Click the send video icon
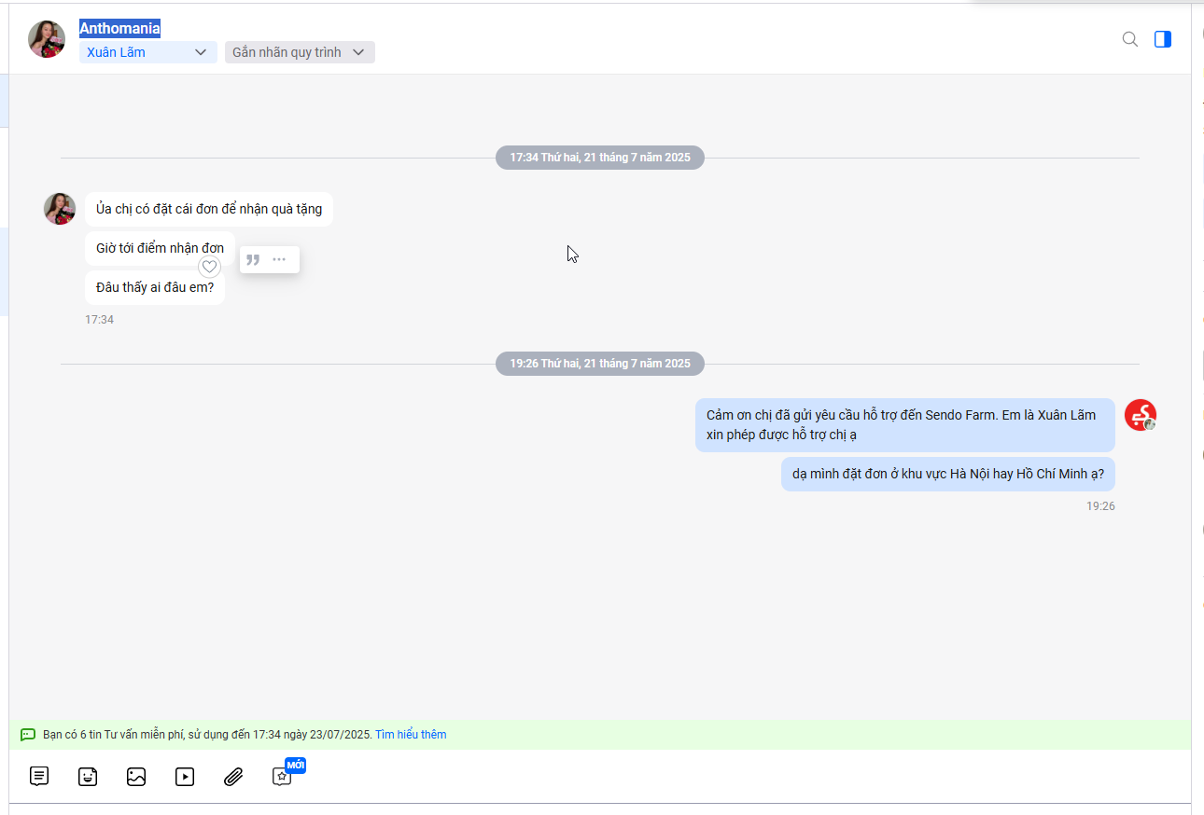Screen dimensions: 1204x815 [185, 776]
